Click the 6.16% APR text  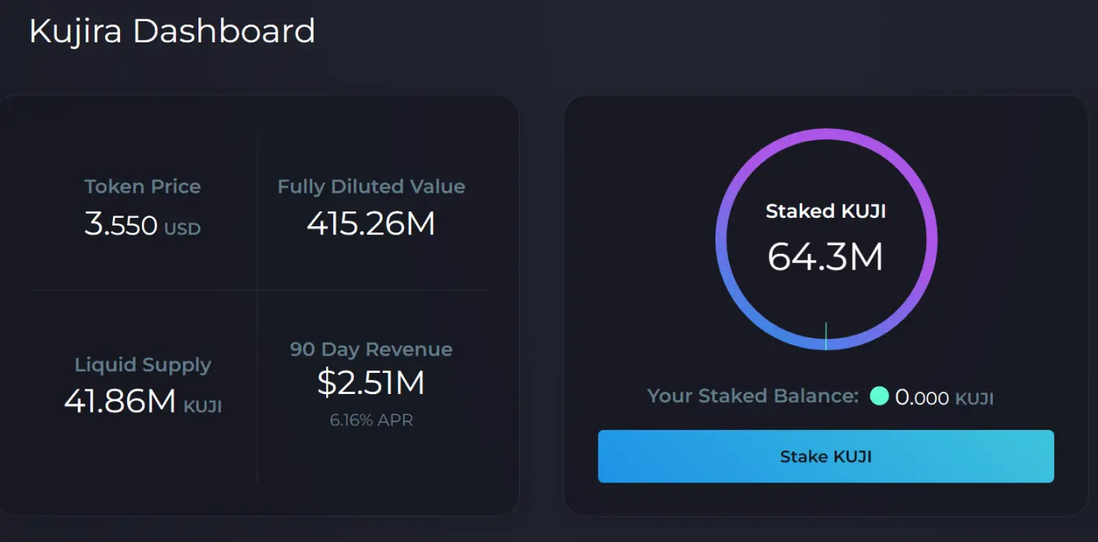coord(371,421)
